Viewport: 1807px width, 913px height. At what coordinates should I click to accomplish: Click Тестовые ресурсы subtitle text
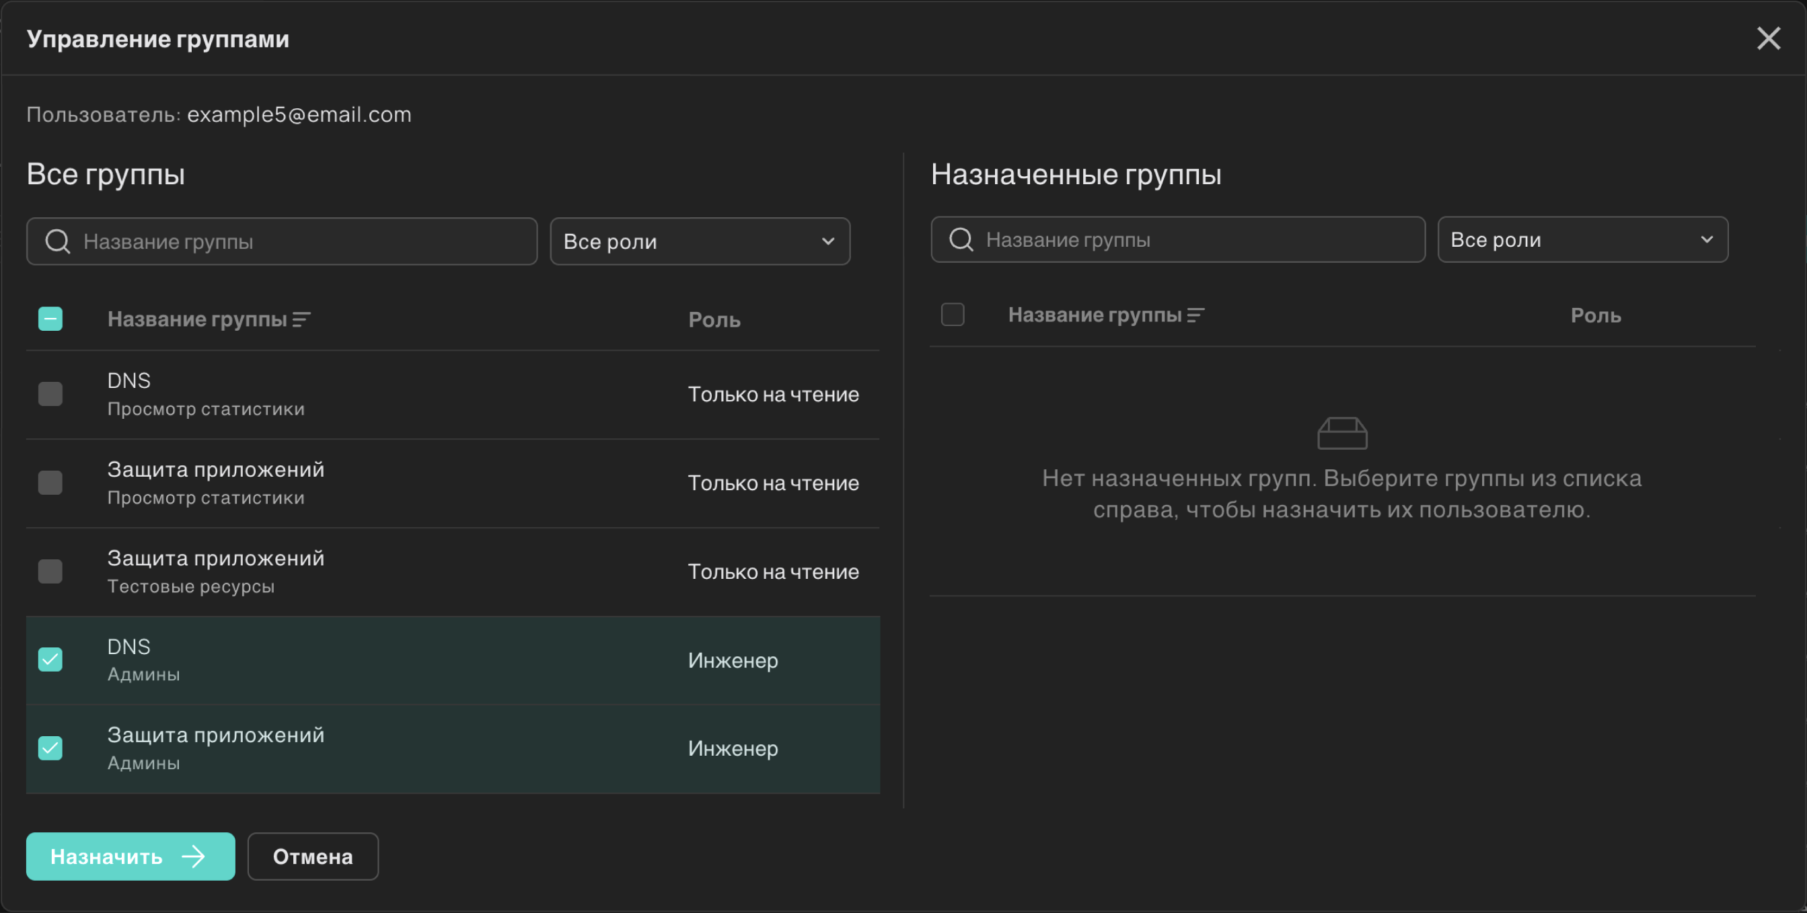[191, 587]
